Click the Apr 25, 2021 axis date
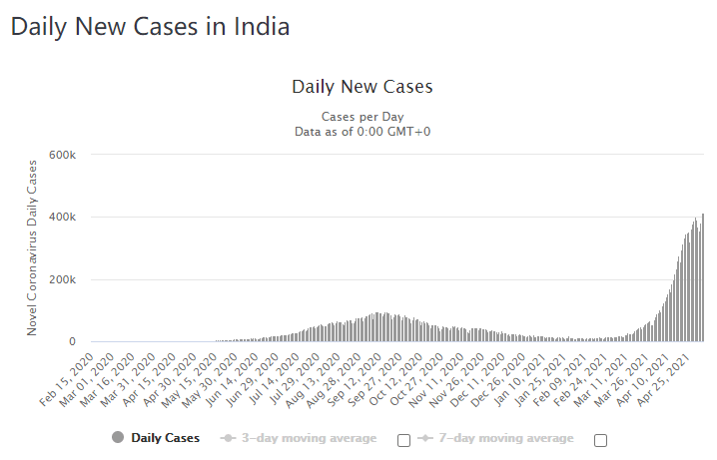 point(663,380)
